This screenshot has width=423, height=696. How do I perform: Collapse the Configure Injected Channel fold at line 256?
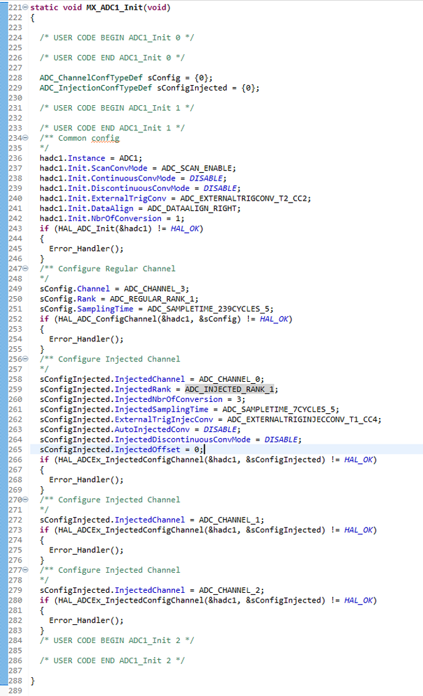pyautogui.click(x=25, y=359)
